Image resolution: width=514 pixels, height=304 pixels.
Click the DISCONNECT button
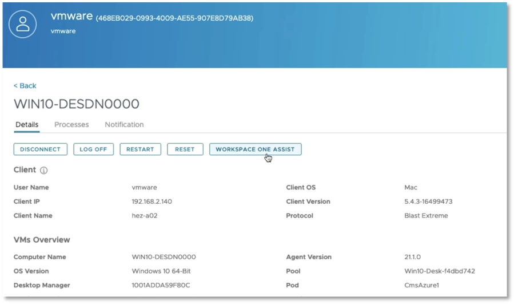point(41,149)
